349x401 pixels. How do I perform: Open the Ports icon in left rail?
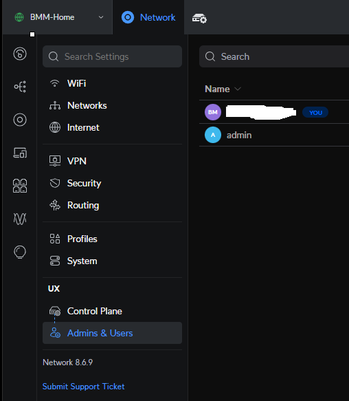pos(20,186)
